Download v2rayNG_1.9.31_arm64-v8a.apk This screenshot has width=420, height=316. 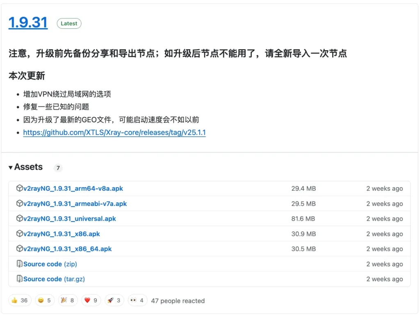(73, 188)
